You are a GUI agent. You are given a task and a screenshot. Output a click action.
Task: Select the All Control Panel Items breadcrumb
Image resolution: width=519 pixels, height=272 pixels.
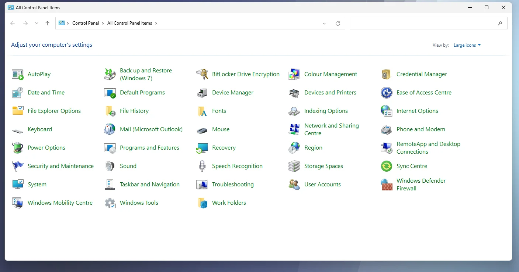tap(129, 23)
